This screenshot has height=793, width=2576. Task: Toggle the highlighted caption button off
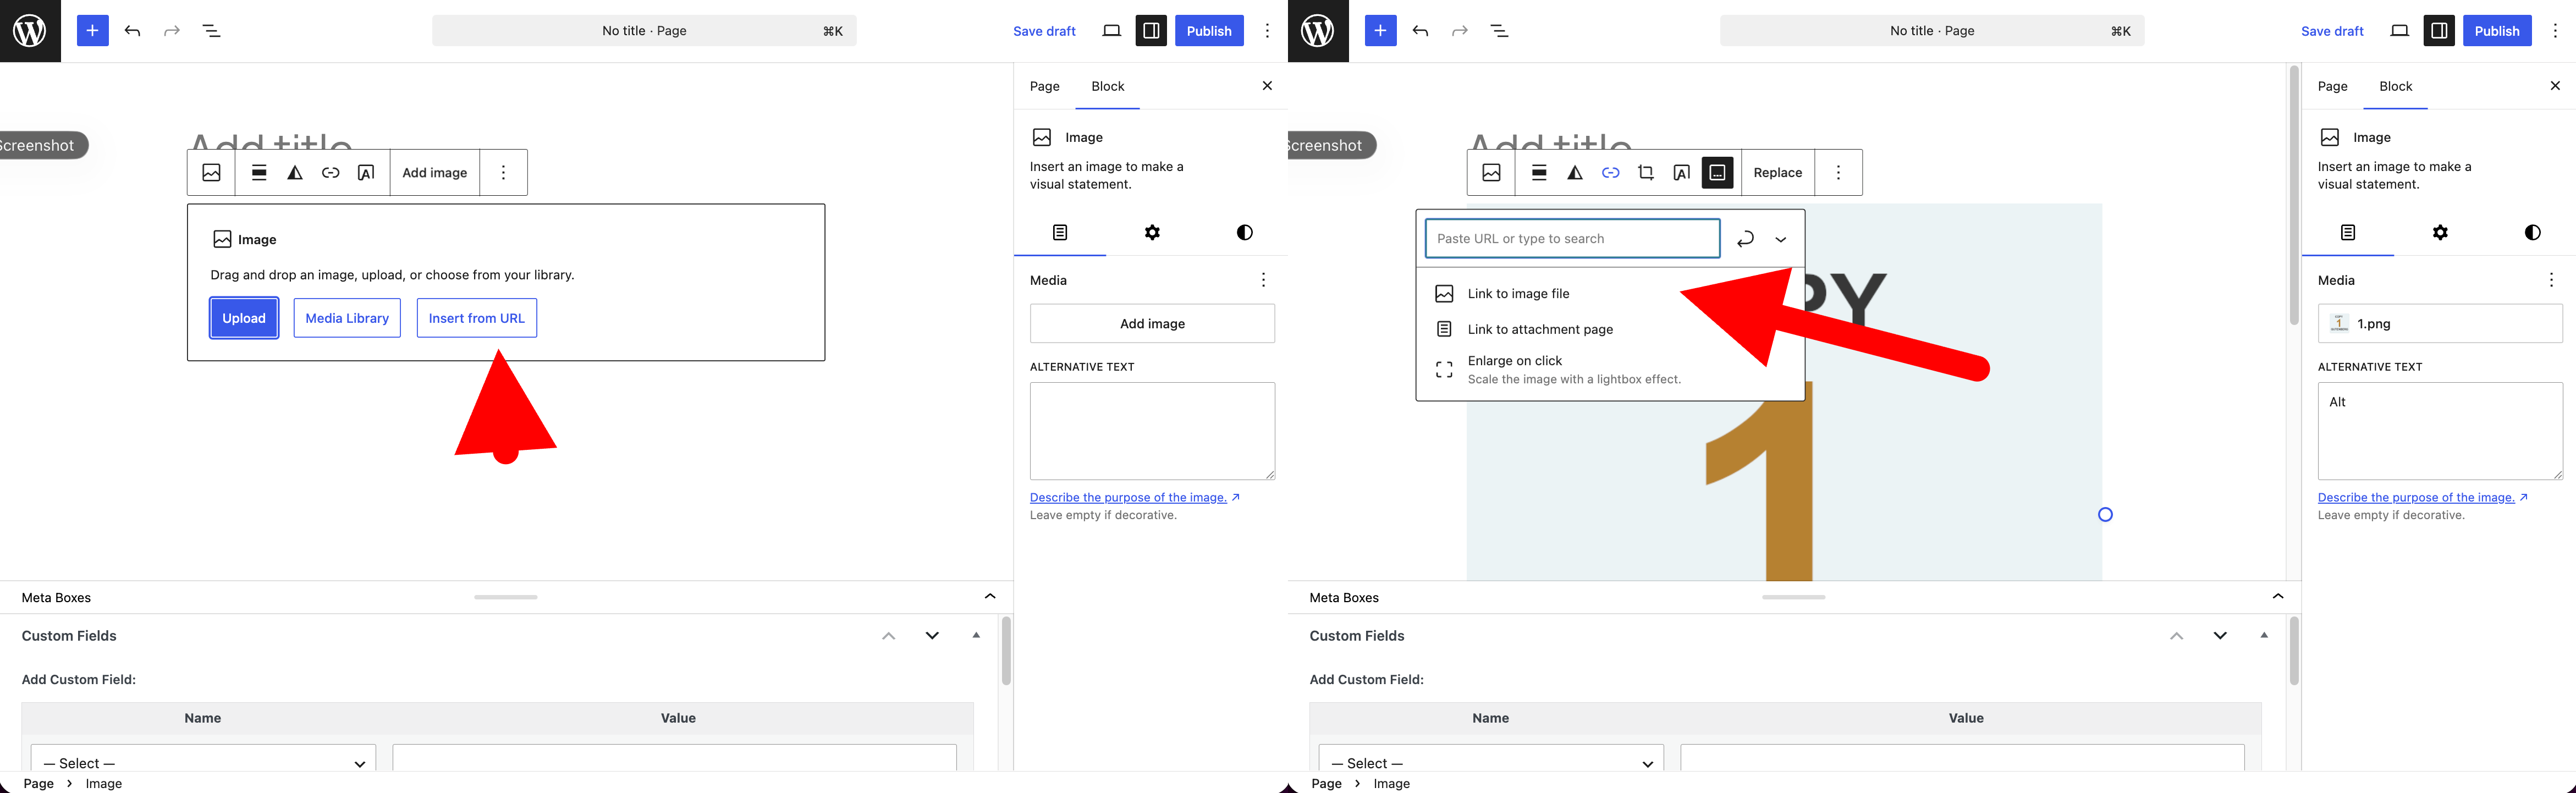[1717, 173]
